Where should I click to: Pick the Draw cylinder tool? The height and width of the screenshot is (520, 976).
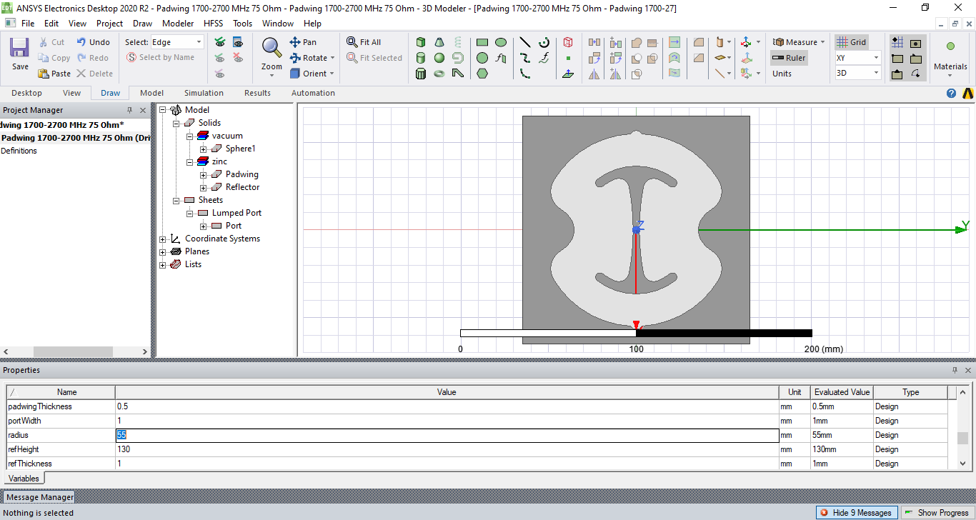(x=422, y=58)
